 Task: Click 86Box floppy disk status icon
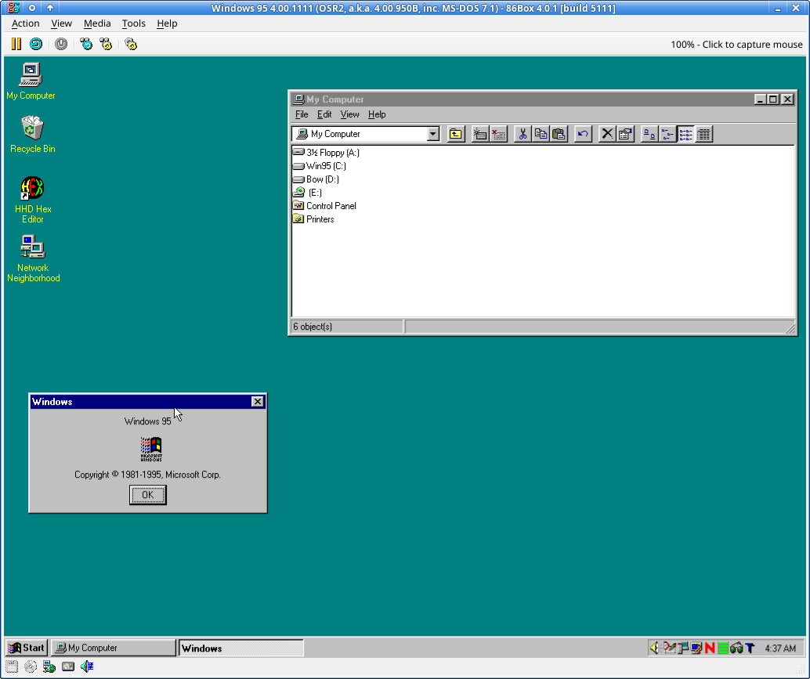pos(12,666)
